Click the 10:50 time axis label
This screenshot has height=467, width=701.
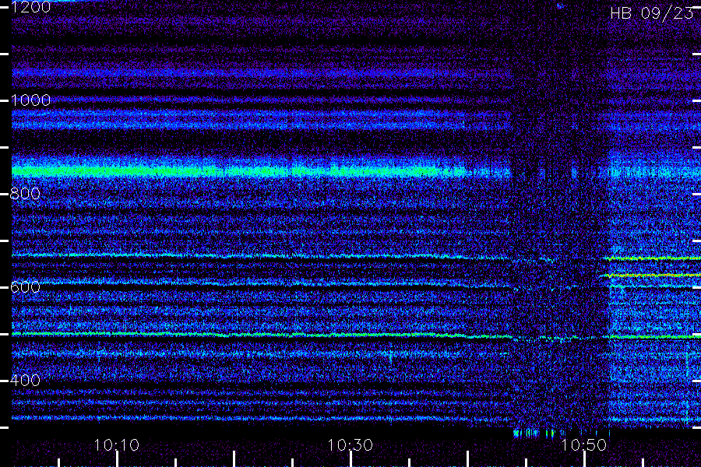(584, 444)
